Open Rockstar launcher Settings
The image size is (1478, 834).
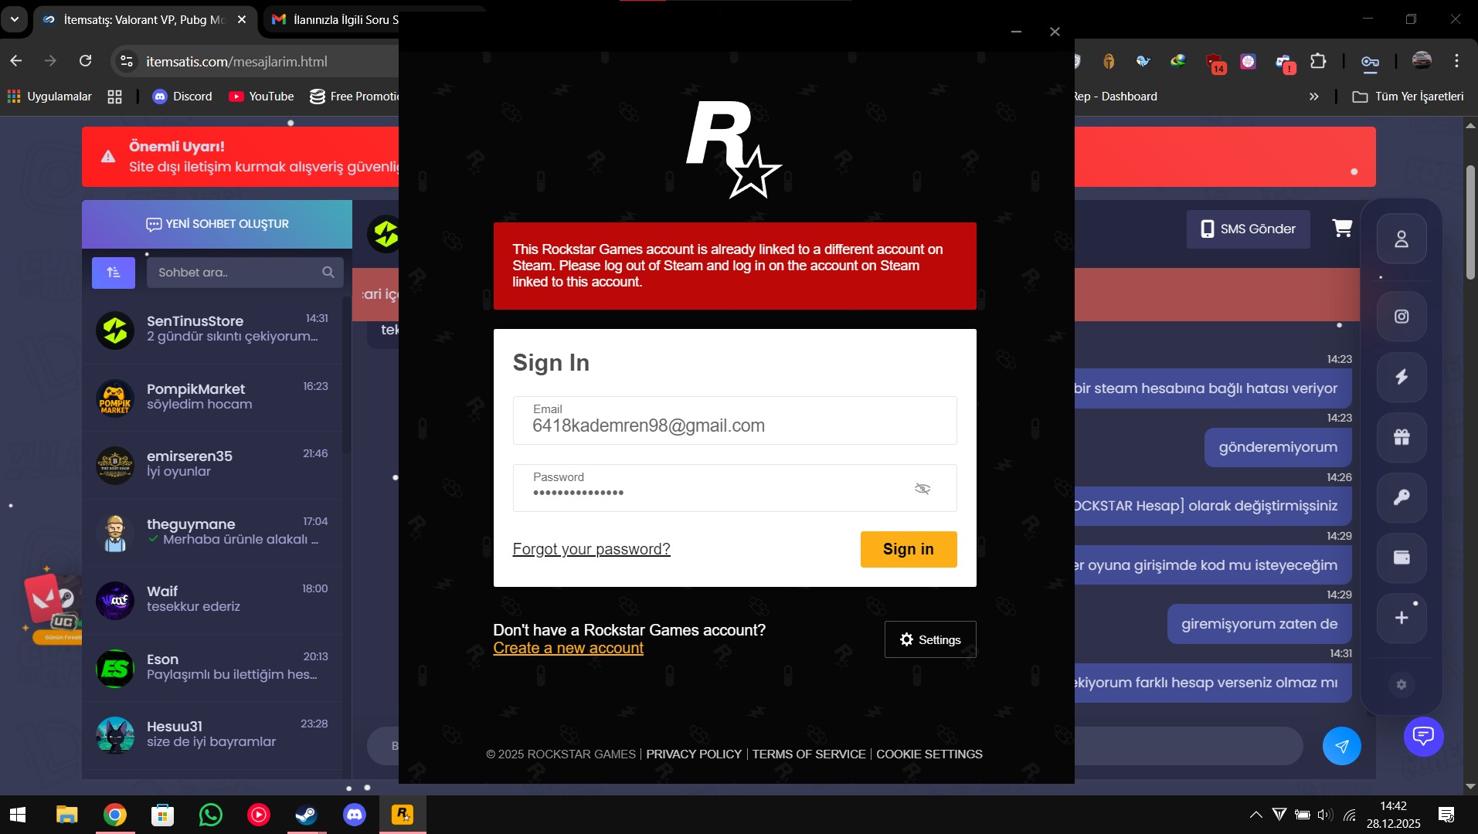tap(930, 639)
